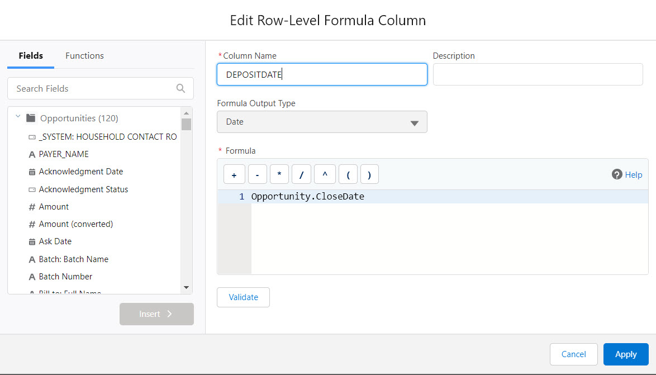The image size is (656, 375).
Task: Collapse the Opportunities folder chevron
Action: (x=18, y=118)
